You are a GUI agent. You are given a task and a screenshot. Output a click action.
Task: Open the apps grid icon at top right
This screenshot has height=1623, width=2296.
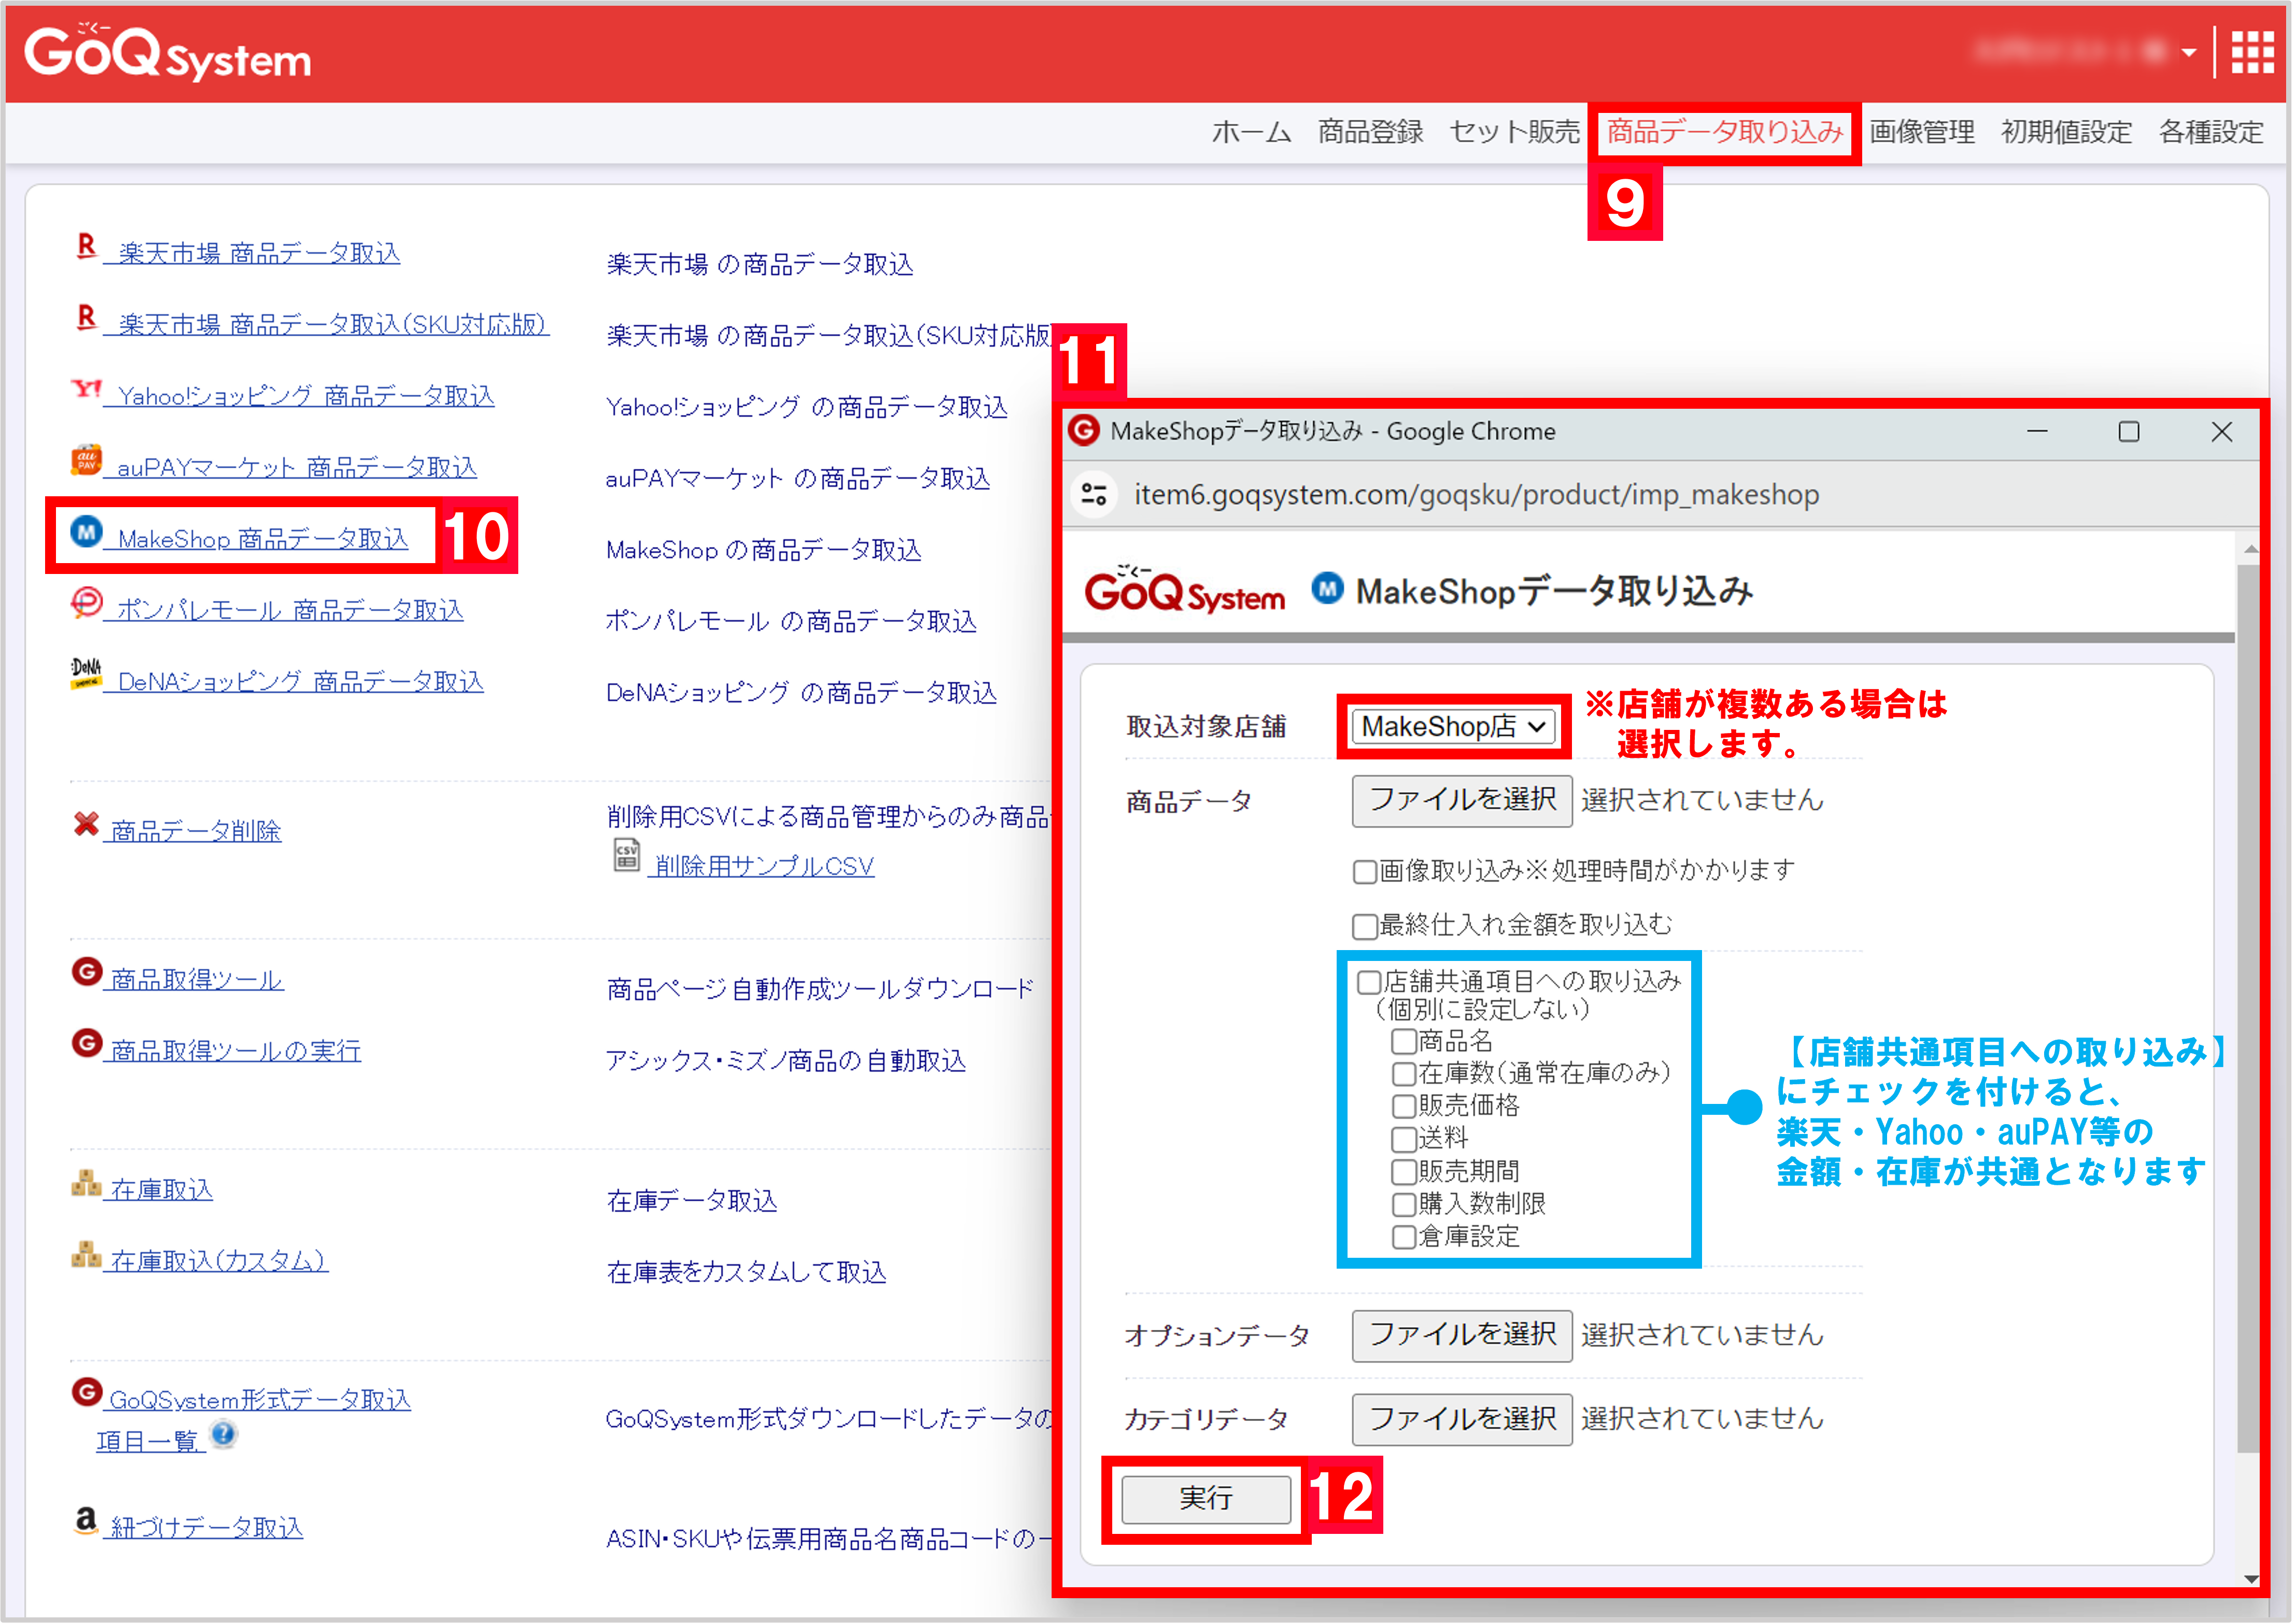click(2253, 53)
